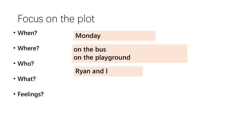Select the "When?" bullet text

coord(27,33)
